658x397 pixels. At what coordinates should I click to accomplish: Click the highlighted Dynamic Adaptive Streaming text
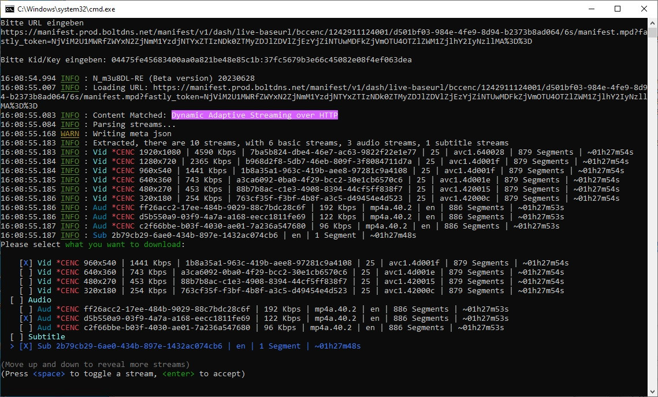[254, 115]
